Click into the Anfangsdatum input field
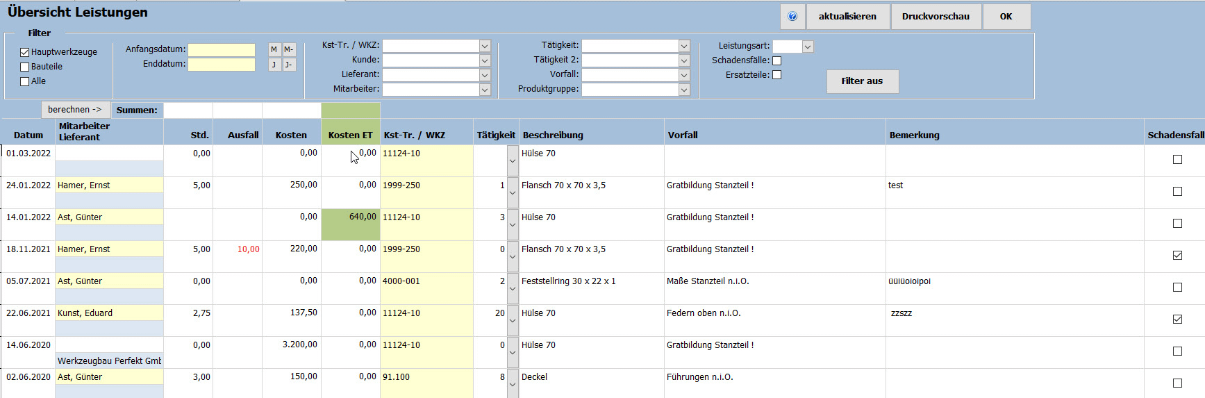Screen dimensions: 1205x398 pos(222,50)
